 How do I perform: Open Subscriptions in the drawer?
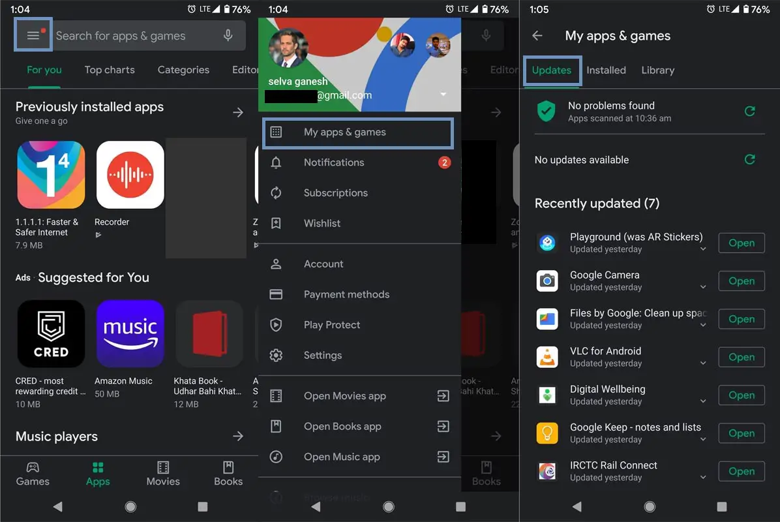pos(359,192)
